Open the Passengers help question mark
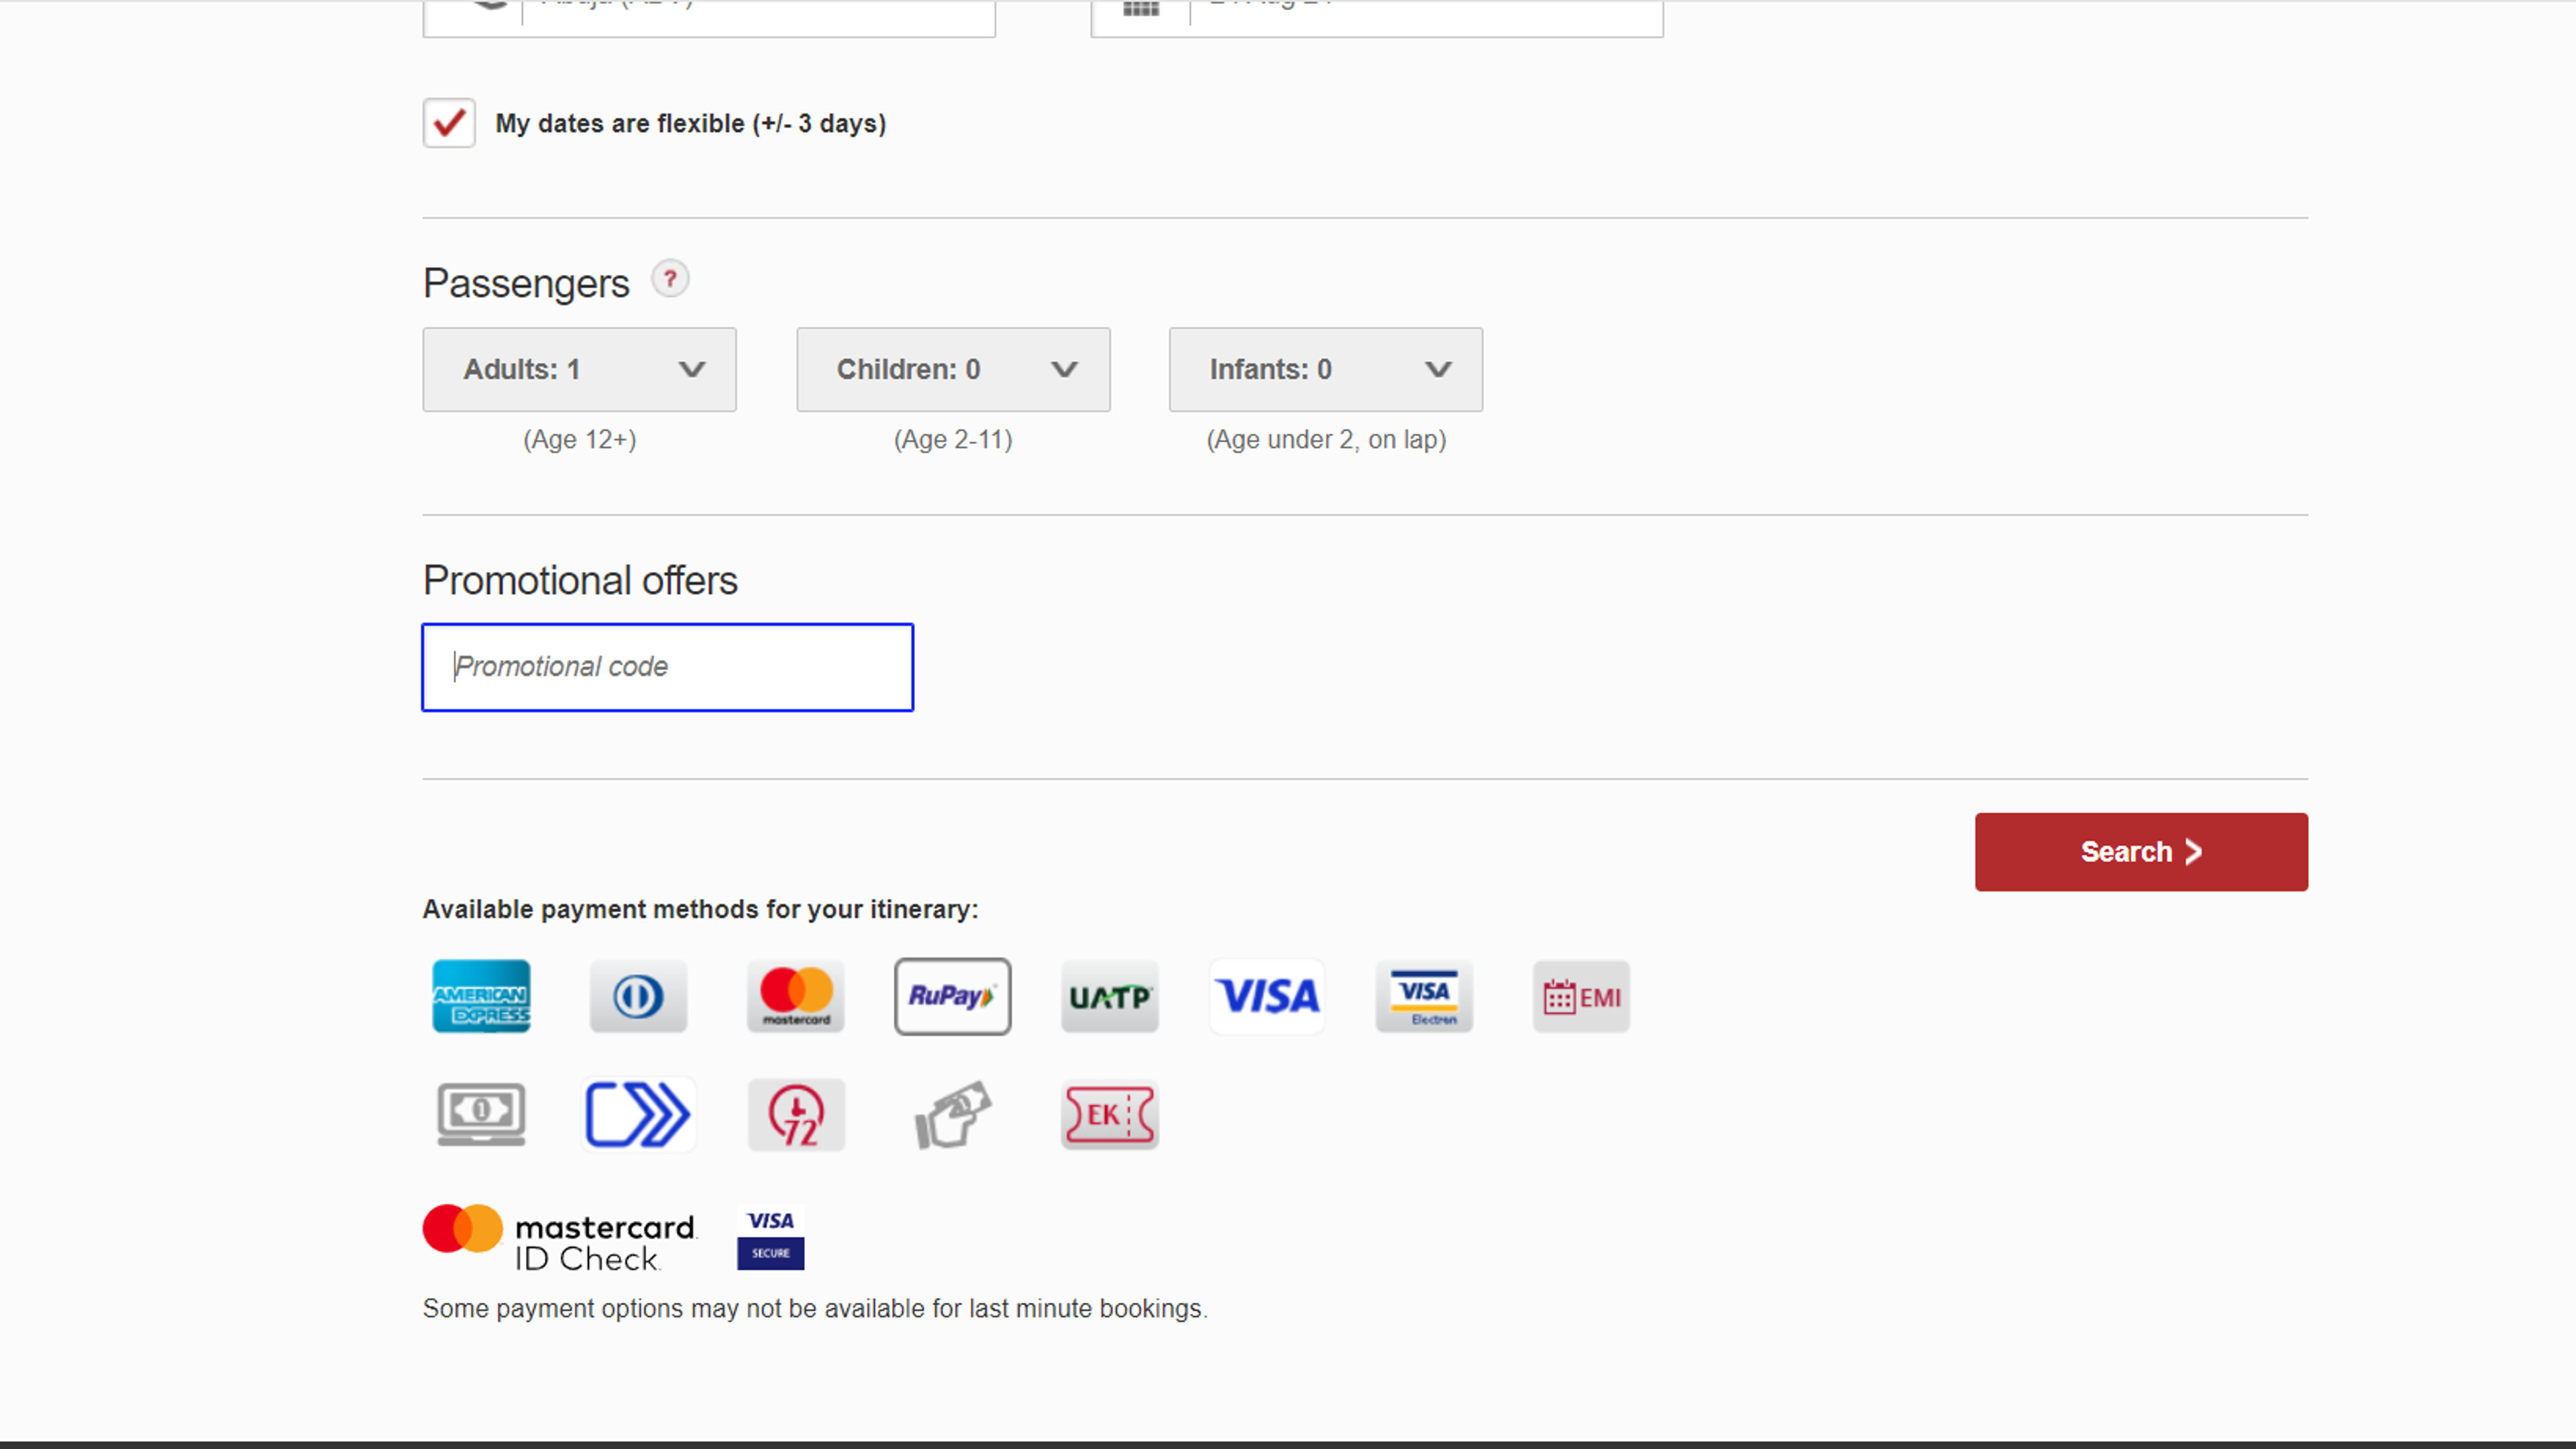The width and height of the screenshot is (2576, 1449). [670, 279]
